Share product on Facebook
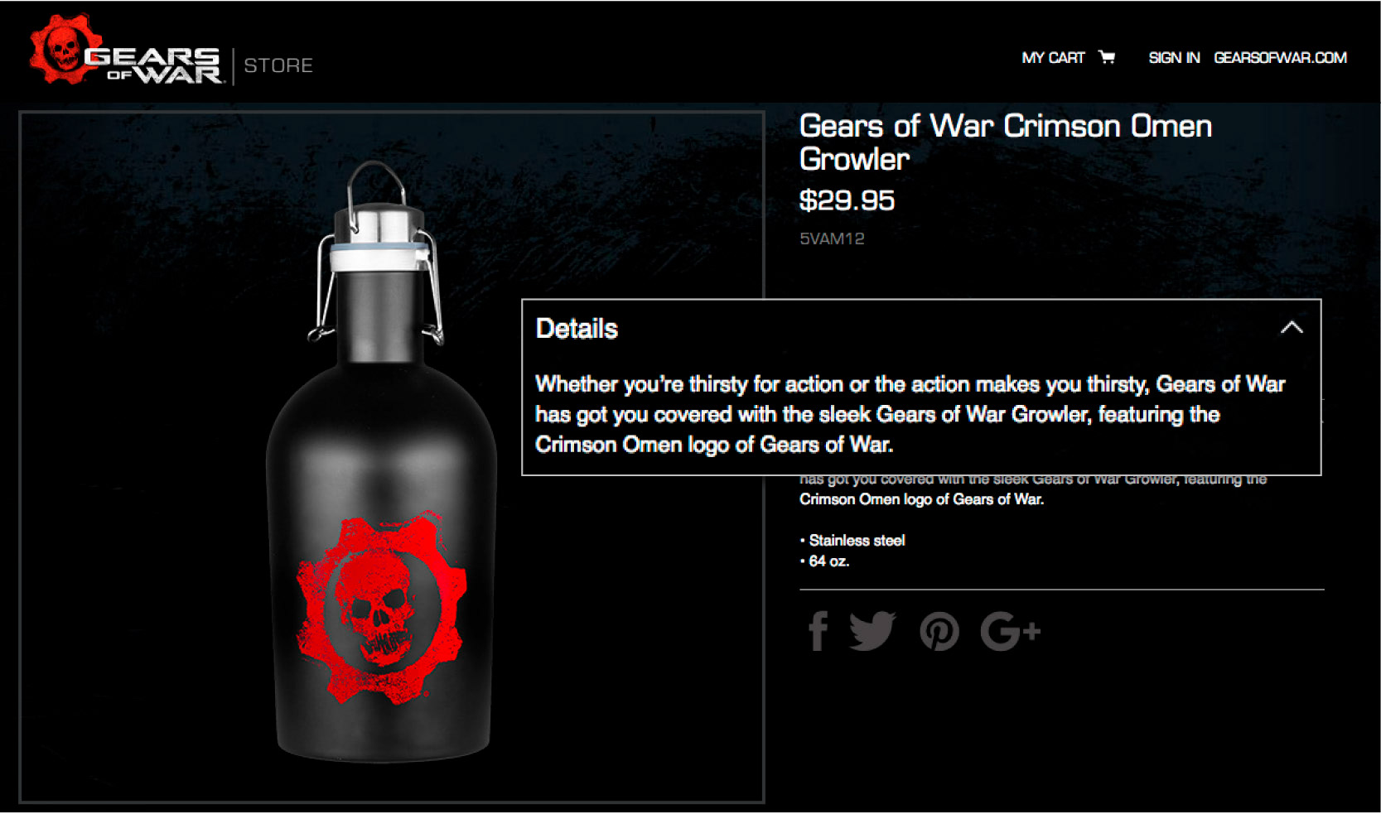The height and width of the screenshot is (814, 1381). [x=818, y=631]
